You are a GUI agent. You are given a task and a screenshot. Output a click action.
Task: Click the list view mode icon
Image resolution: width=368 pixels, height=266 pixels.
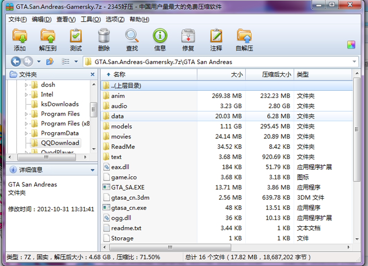pyautogui.click(x=65, y=62)
